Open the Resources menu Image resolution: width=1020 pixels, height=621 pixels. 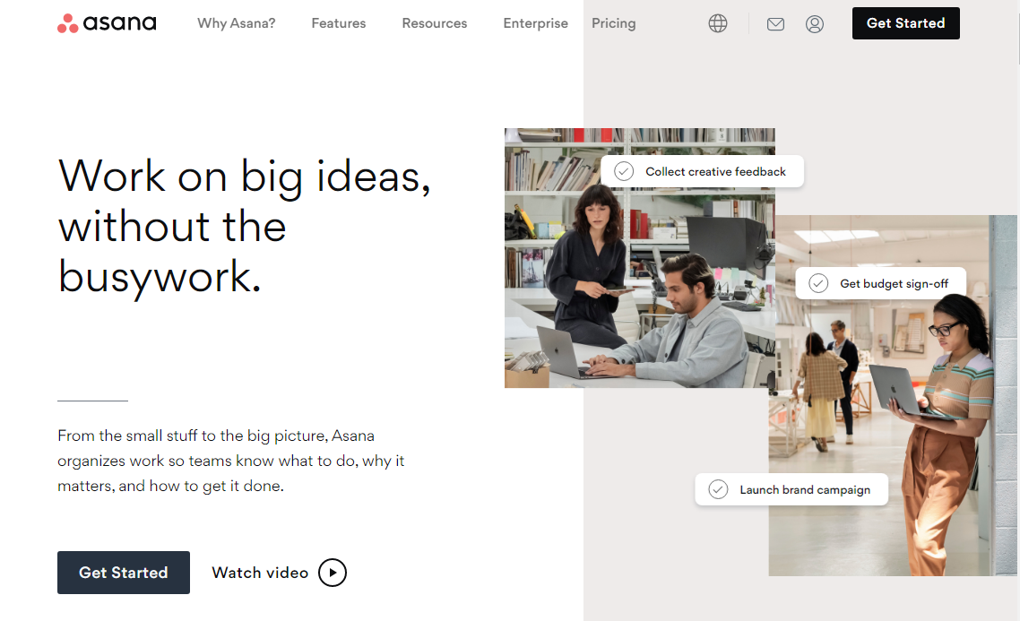click(x=435, y=23)
